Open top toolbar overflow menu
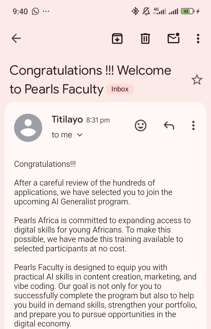The height and width of the screenshot is (329, 211). [x=198, y=38]
